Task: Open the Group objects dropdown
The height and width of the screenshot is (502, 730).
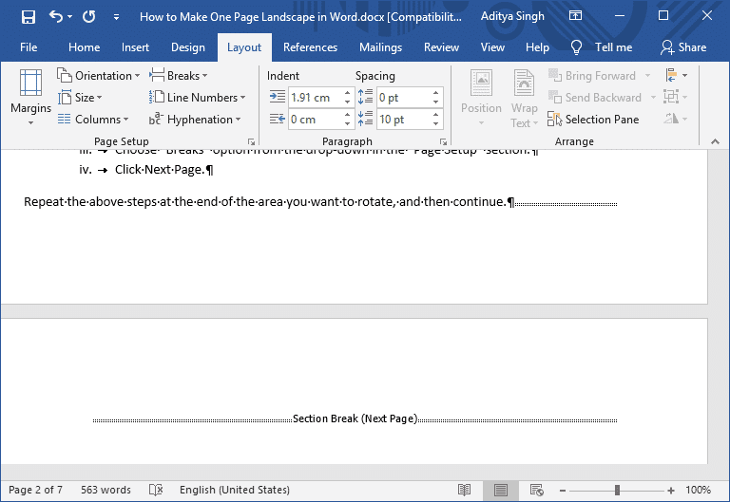Action: (x=677, y=97)
